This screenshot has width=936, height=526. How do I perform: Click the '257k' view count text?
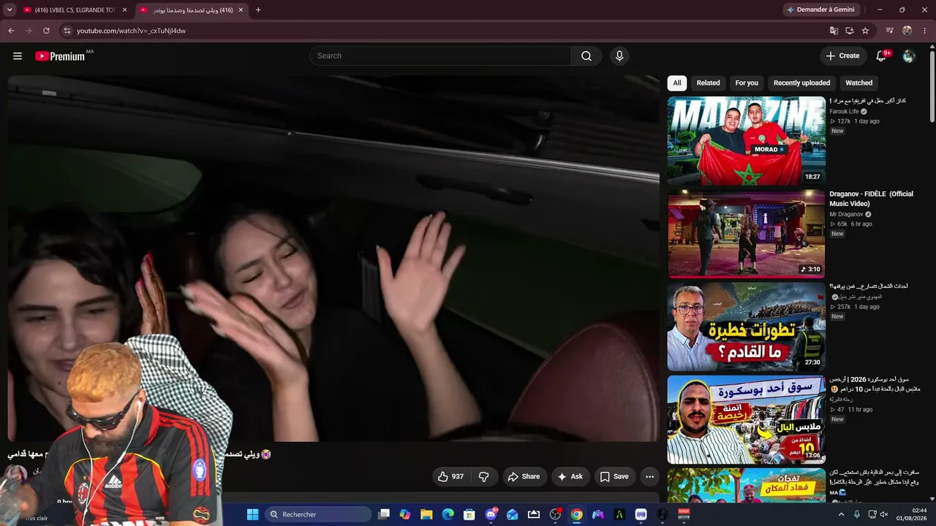pos(844,307)
